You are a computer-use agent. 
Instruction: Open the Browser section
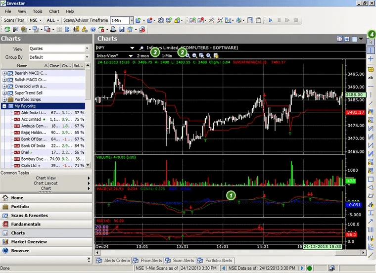click(x=46, y=251)
